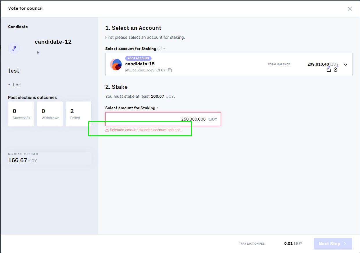Click the j4Suoc66m...rcqSFCF6Y address text

[145, 70]
